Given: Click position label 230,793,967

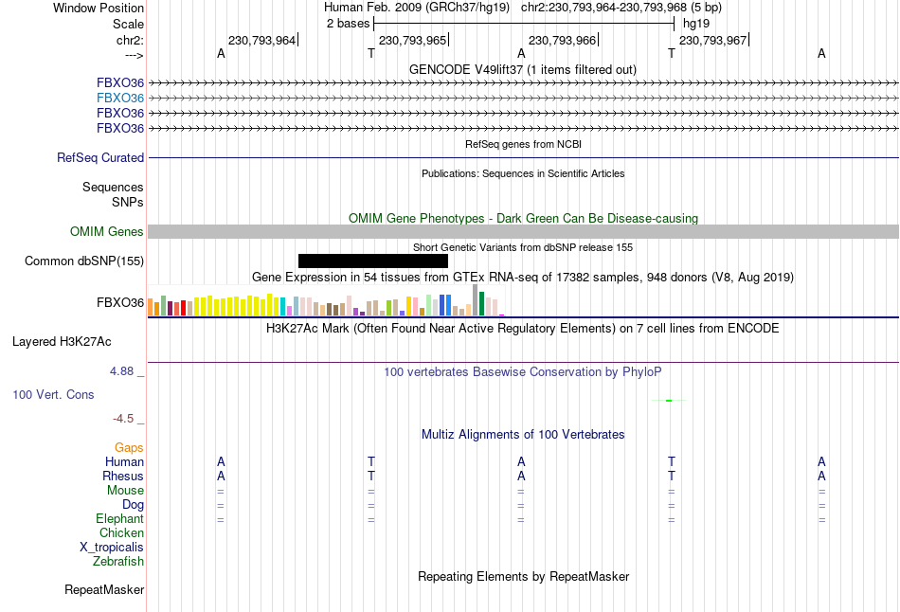Looking at the screenshot, I should tap(712, 40).
